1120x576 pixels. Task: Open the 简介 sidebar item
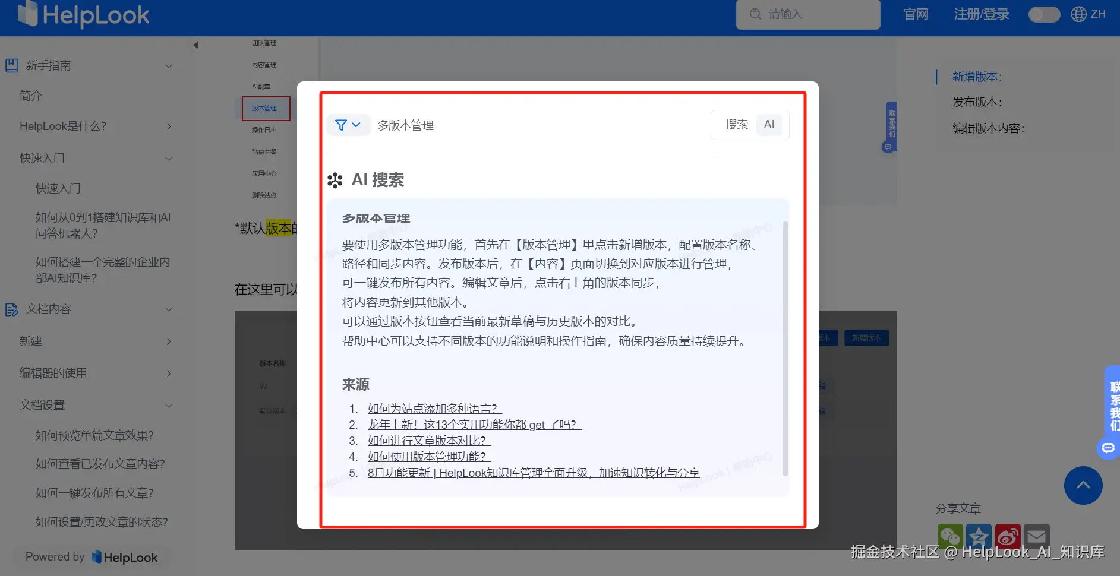(31, 96)
